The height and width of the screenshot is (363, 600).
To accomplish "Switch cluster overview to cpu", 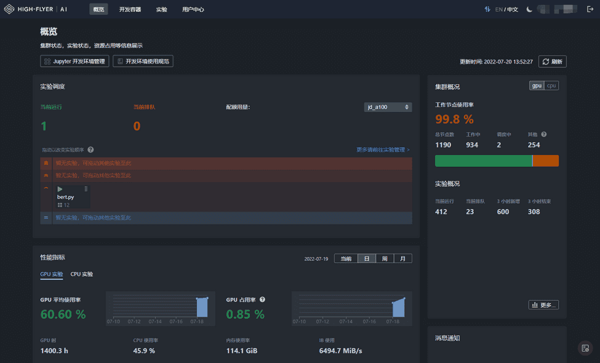I will [x=551, y=86].
